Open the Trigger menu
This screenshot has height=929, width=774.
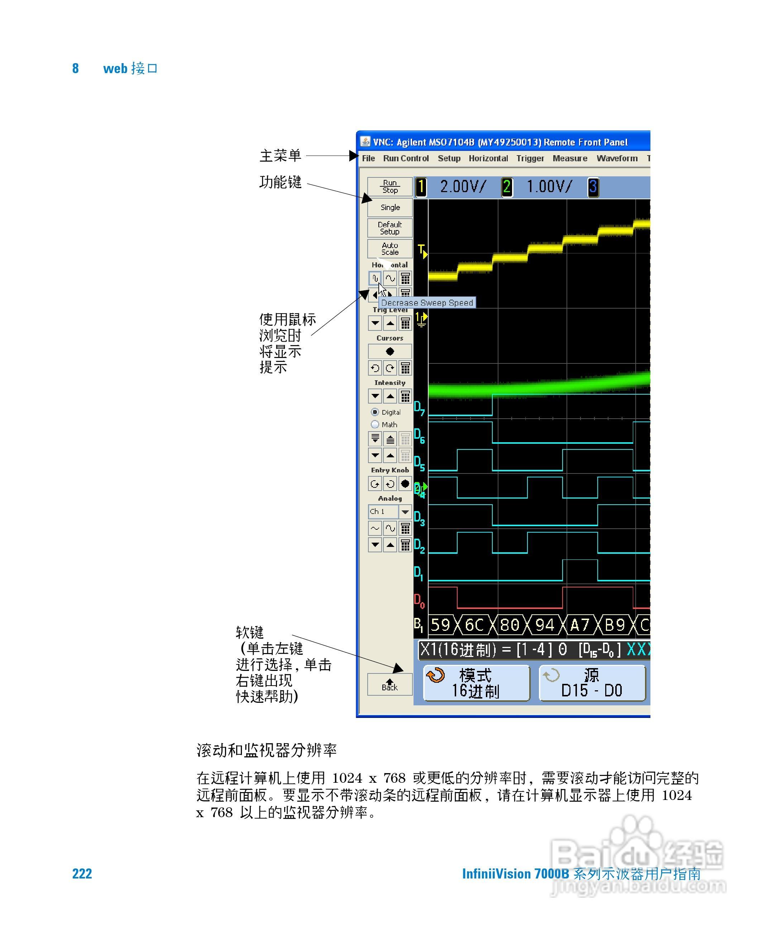(x=530, y=158)
